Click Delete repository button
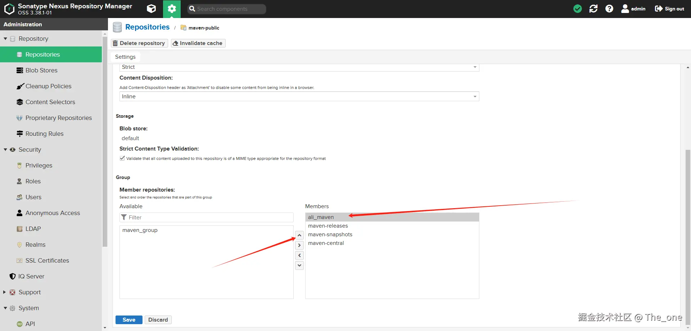Image resolution: width=691 pixels, height=331 pixels. pyautogui.click(x=139, y=43)
